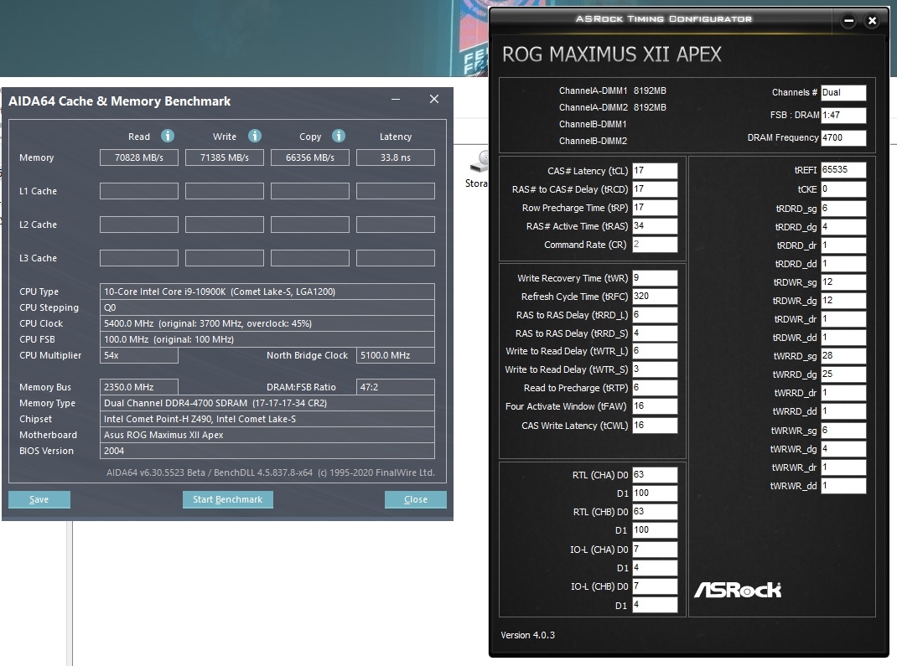Viewport: 897px width, 666px height.
Task: Click the Memory Read result box
Action: click(x=139, y=157)
